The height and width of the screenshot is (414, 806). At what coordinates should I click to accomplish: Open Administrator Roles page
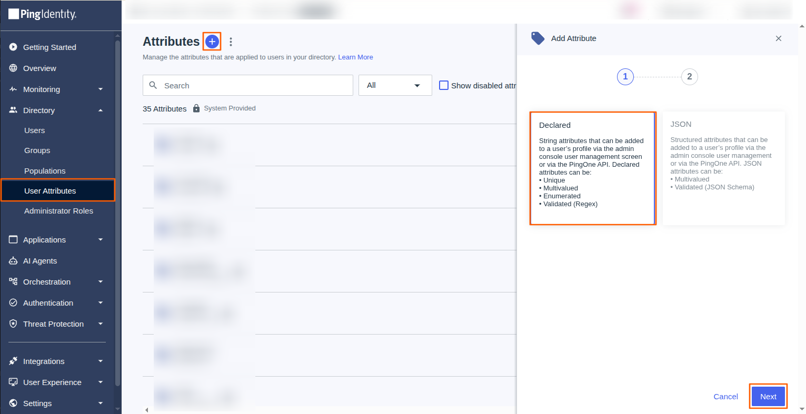[x=58, y=211]
